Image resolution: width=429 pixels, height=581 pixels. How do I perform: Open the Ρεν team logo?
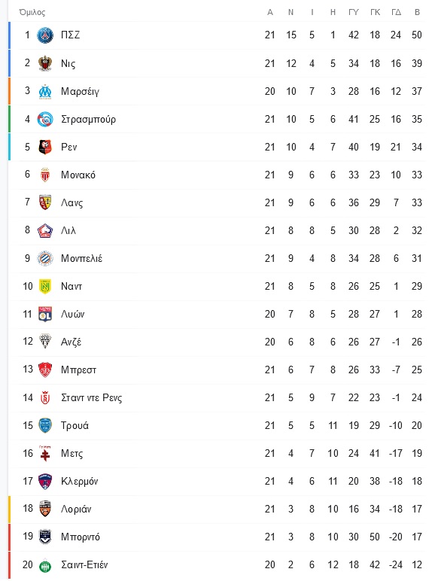pyautogui.click(x=45, y=147)
